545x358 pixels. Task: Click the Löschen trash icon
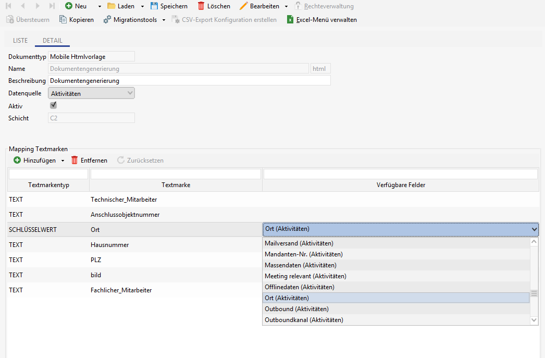pyautogui.click(x=201, y=6)
